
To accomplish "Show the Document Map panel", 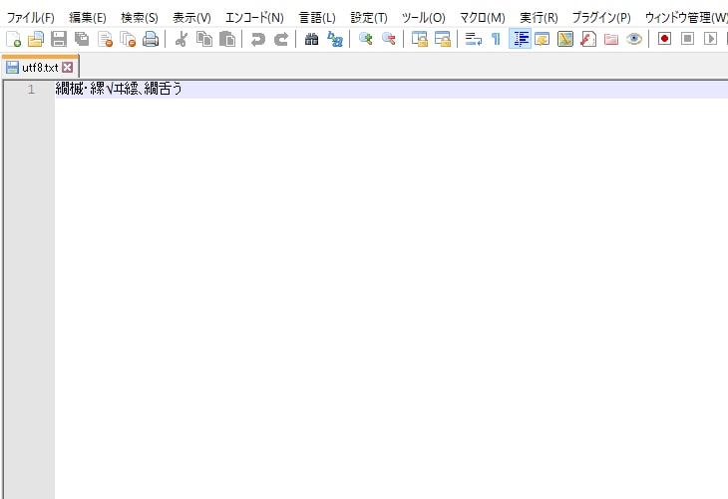I will pyautogui.click(x=565, y=39).
